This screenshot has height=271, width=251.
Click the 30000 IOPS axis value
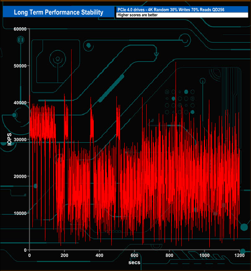(19, 139)
